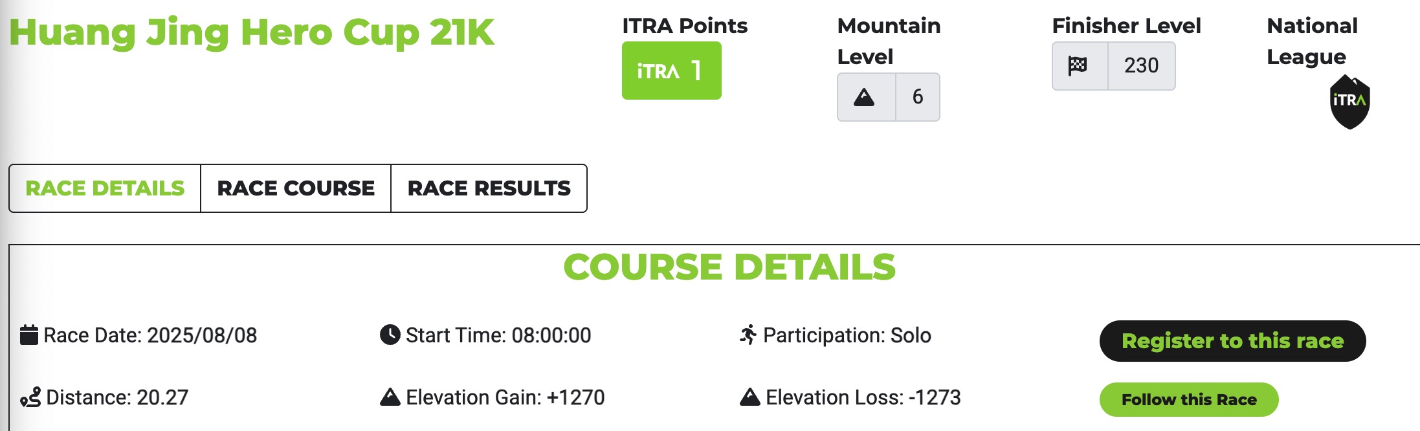Click the Huang Jing Hero Cup 21K title
The image size is (1420, 431).
click(x=252, y=32)
